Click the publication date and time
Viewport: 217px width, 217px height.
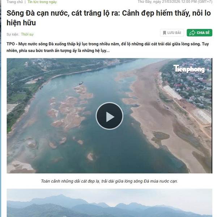[175, 2]
